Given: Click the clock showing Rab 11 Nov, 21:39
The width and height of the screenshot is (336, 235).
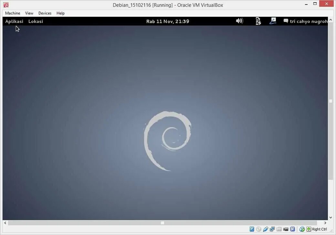Looking at the screenshot, I should click(x=168, y=21).
